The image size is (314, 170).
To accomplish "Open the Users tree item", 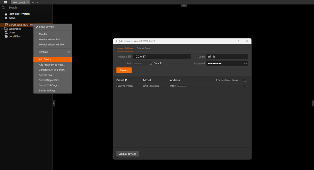I will tap(12, 32).
